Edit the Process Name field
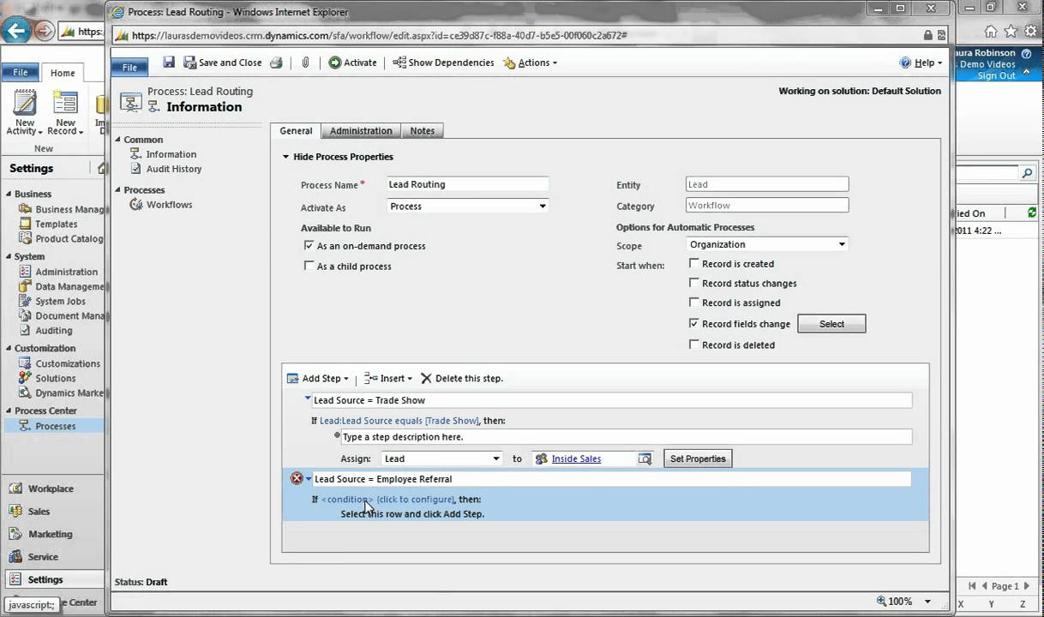The height and width of the screenshot is (617, 1044). click(467, 184)
